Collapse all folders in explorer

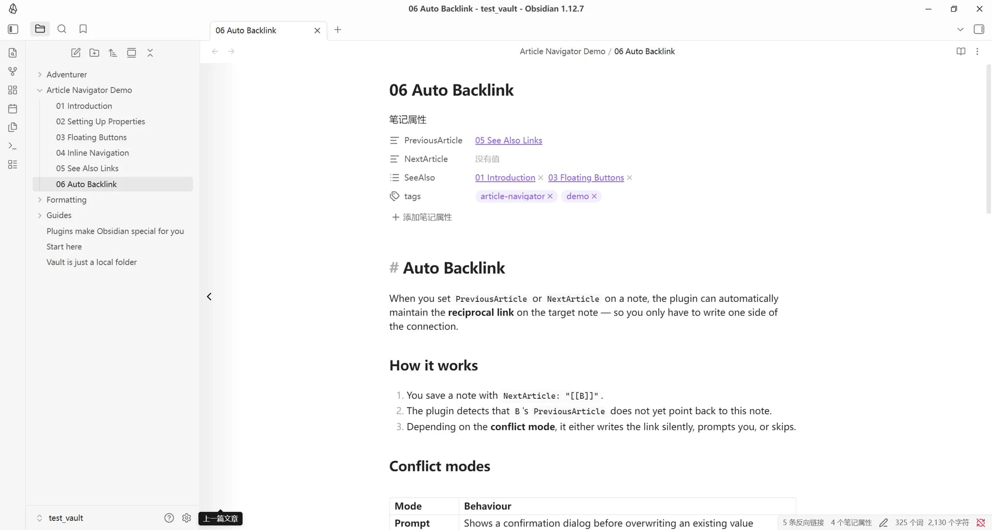(x=150, y=53)
